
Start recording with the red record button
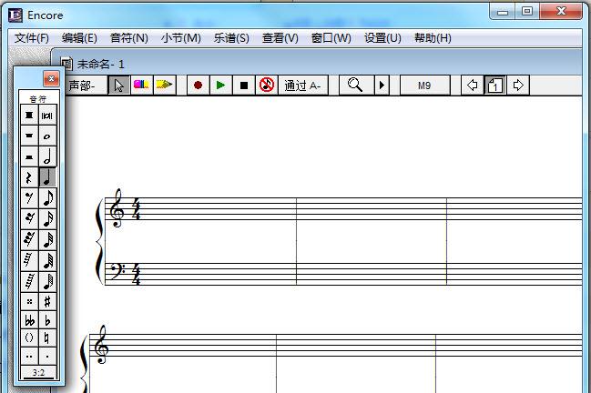click(198, 86)
